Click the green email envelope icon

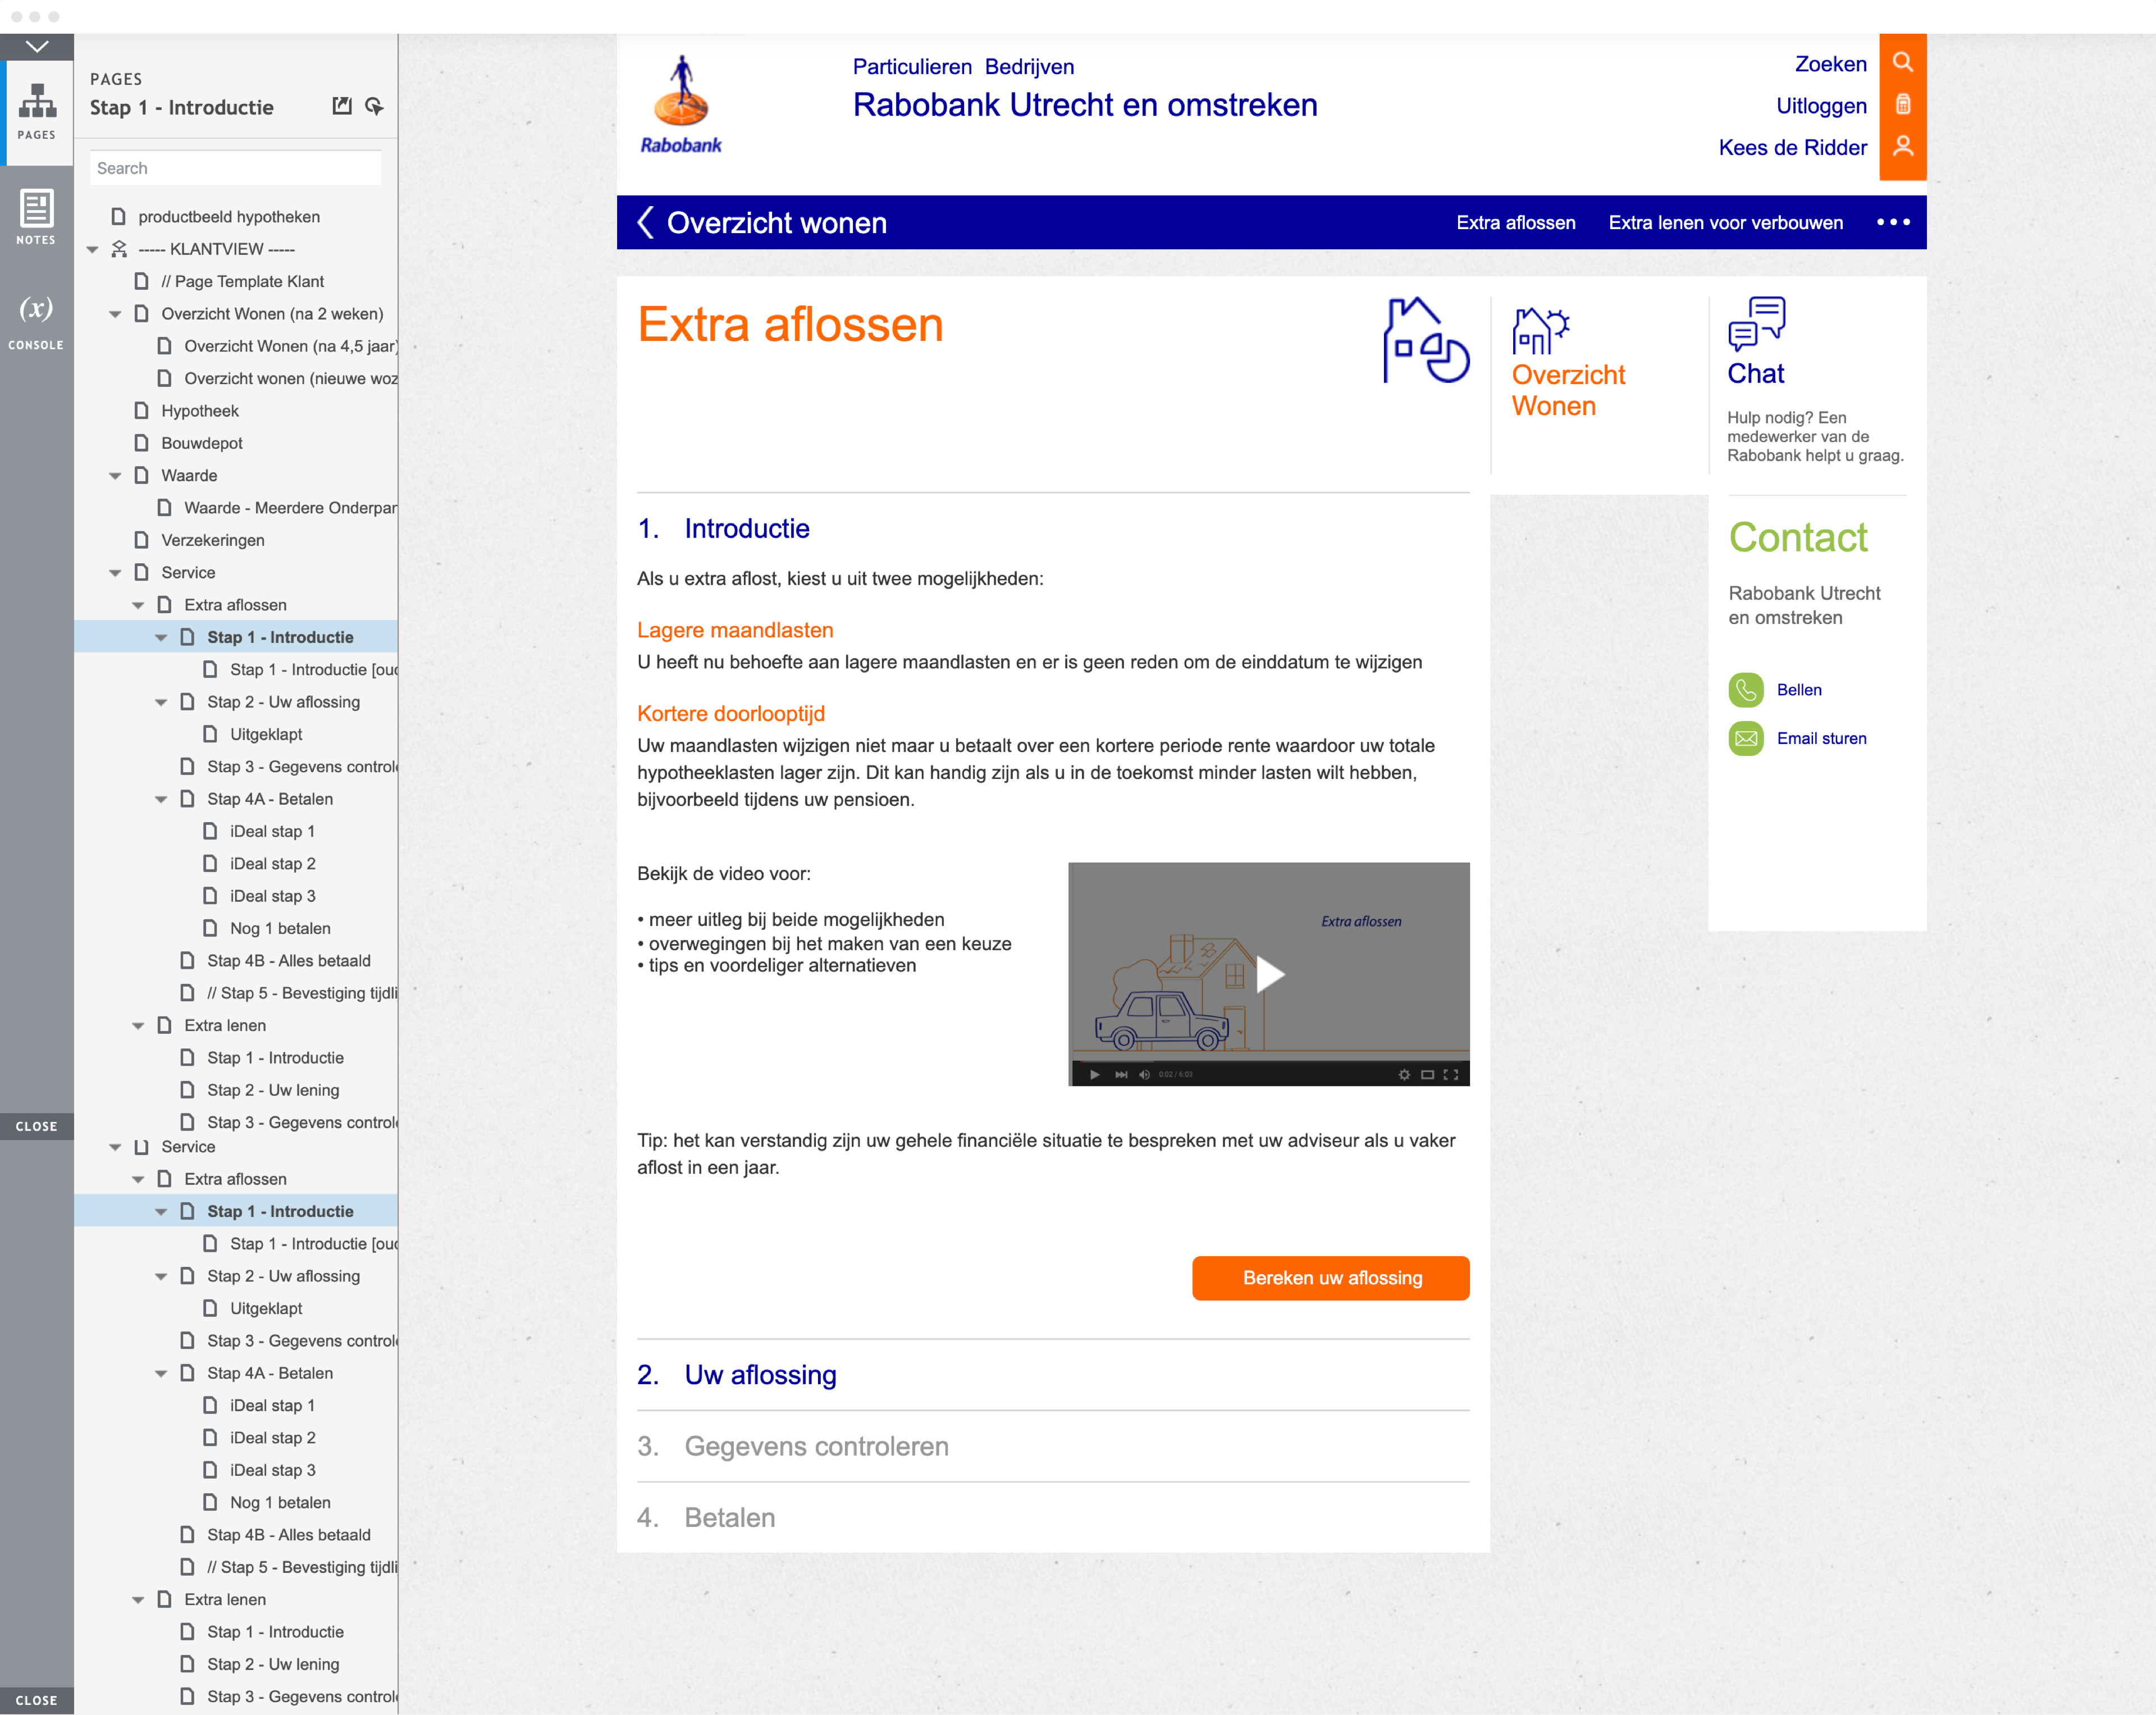coord(1745,738)
